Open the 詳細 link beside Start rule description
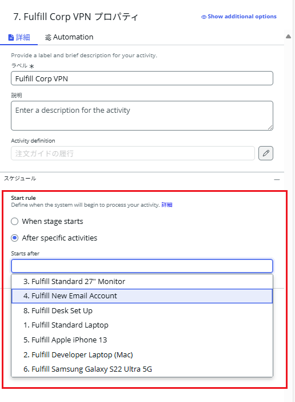295x402 pixels. point(167,205)
